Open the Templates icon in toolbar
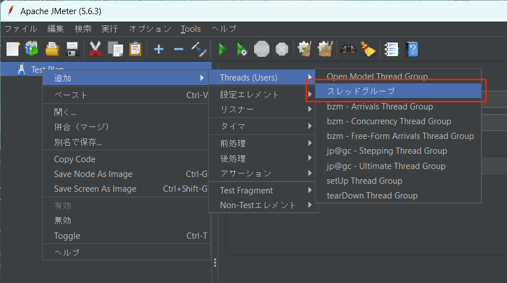Image resolution: width=507 pixels, height=283 pixels. coord(32,49)
